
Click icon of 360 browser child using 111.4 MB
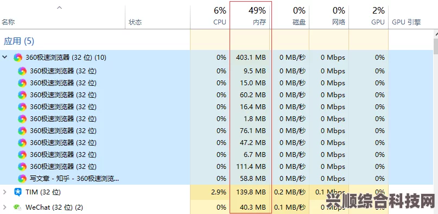[x=22, y=167]
